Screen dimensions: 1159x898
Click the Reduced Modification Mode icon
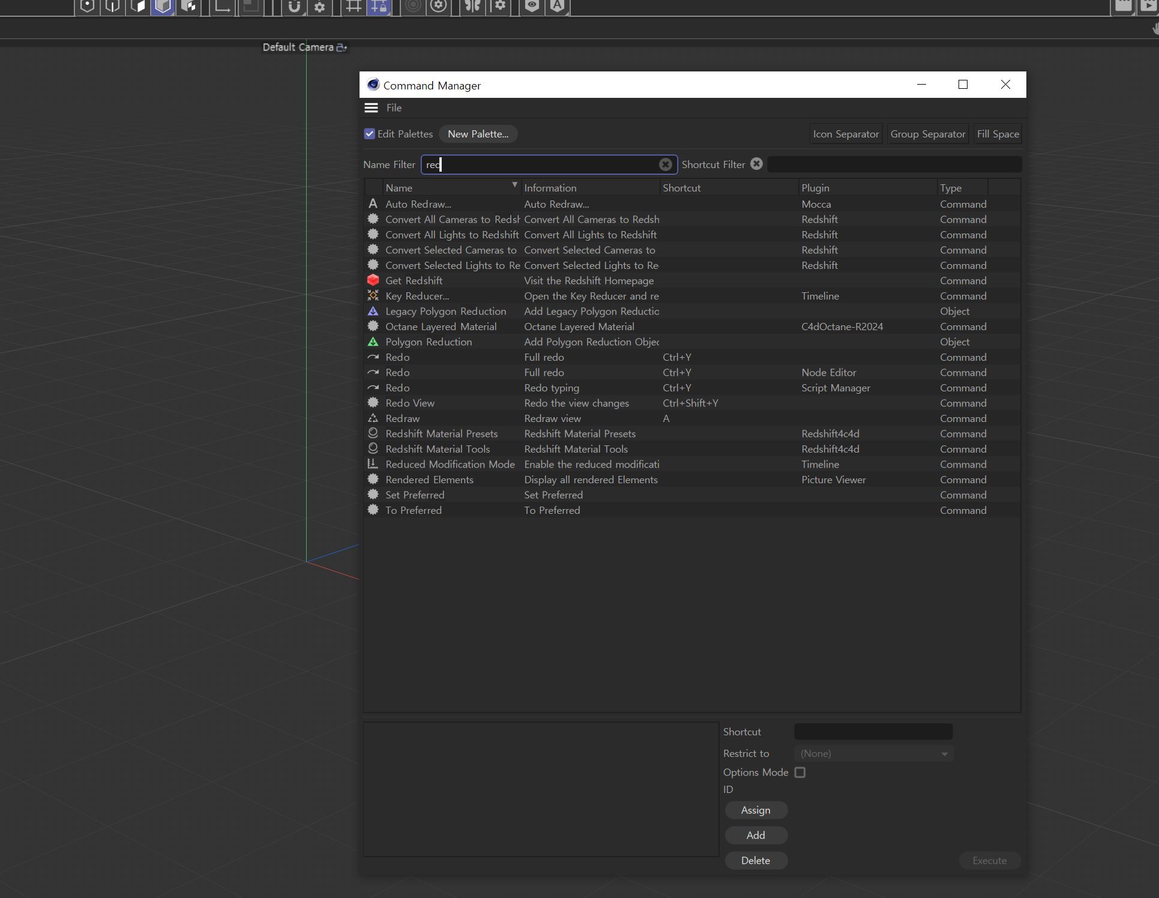coord(373,464)
